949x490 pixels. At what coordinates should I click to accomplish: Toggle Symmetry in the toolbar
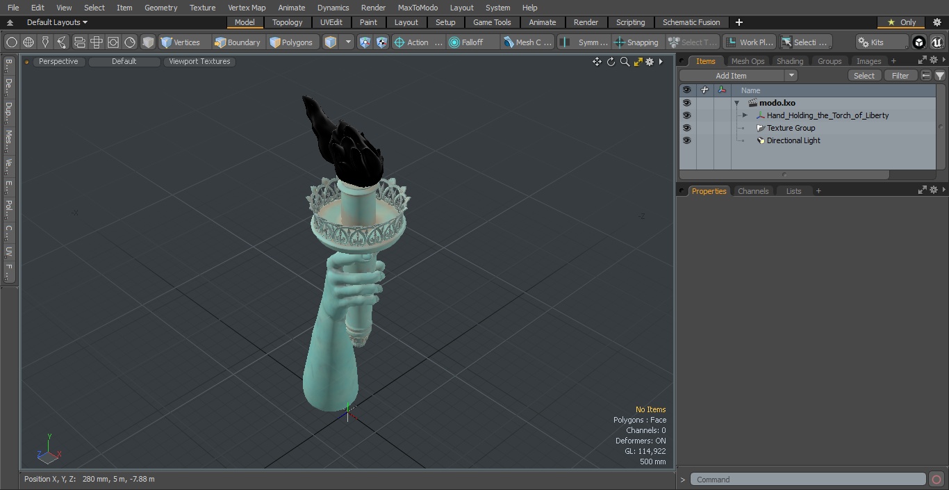(x=584, y=42)
